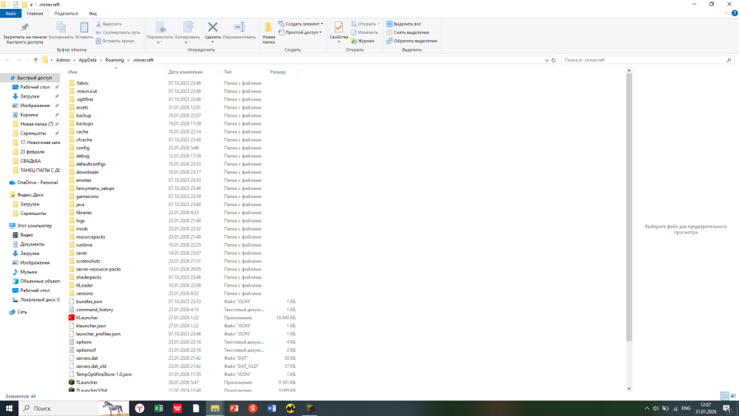739x416 pixels.
Task: Click Paste shortcut (Вставить ярлык)
Action: point(115,41)
